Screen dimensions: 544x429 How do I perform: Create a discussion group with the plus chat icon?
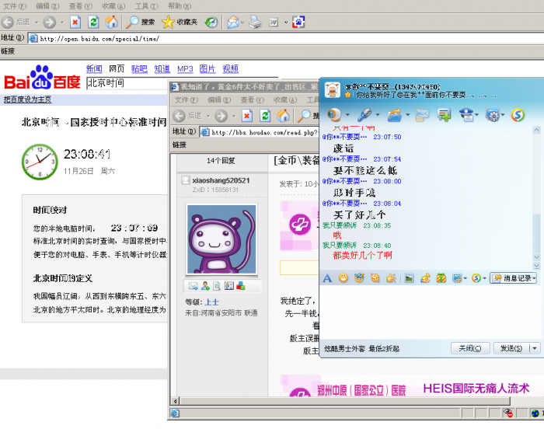click(444, 114)
